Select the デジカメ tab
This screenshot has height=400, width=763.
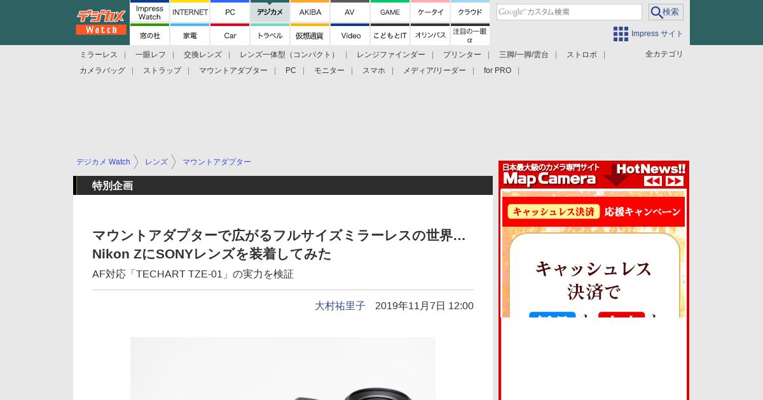(x=270, y=11)
